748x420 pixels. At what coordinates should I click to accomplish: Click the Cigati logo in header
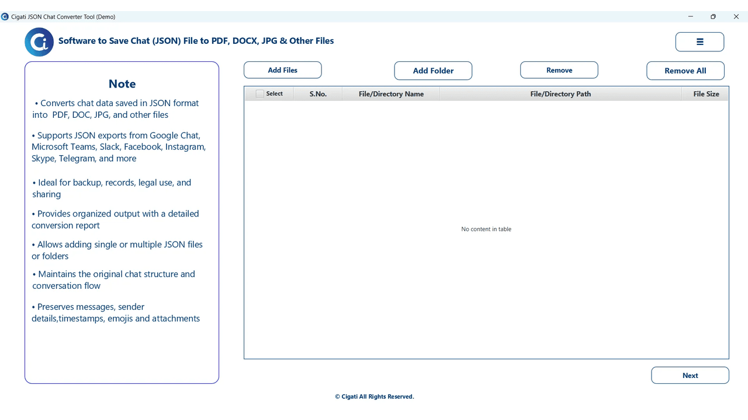(x=39, y=42)
